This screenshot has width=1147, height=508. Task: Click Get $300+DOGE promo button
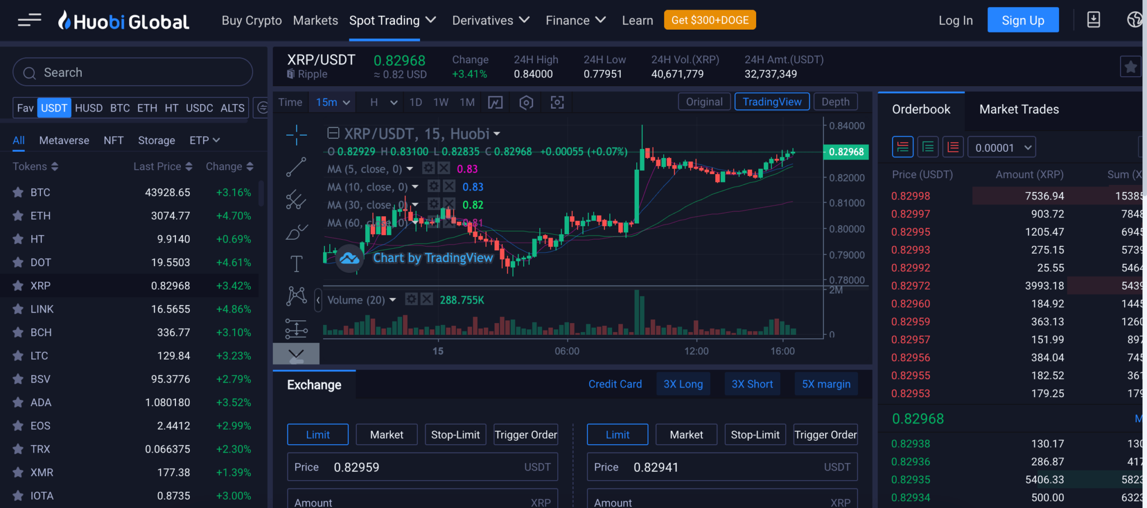coord(710,20)
